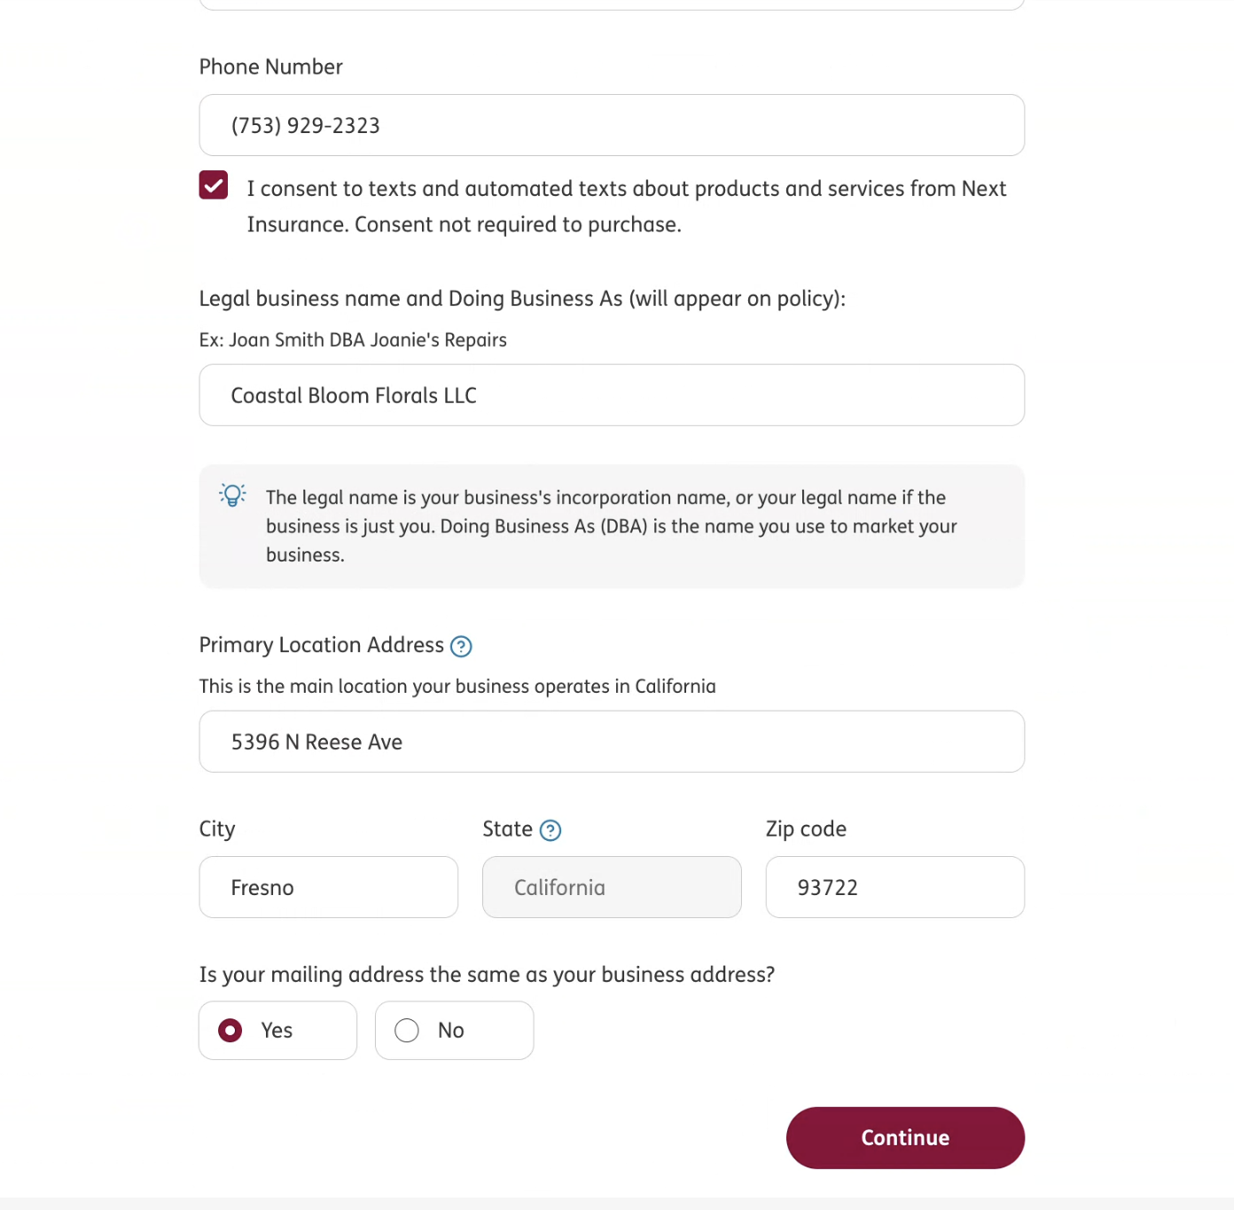Select Yes for same mailing address
Viewport: 1234px width, 1210px height.
[278, 1031]
